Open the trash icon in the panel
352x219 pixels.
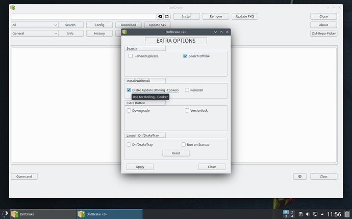(347, 214)
